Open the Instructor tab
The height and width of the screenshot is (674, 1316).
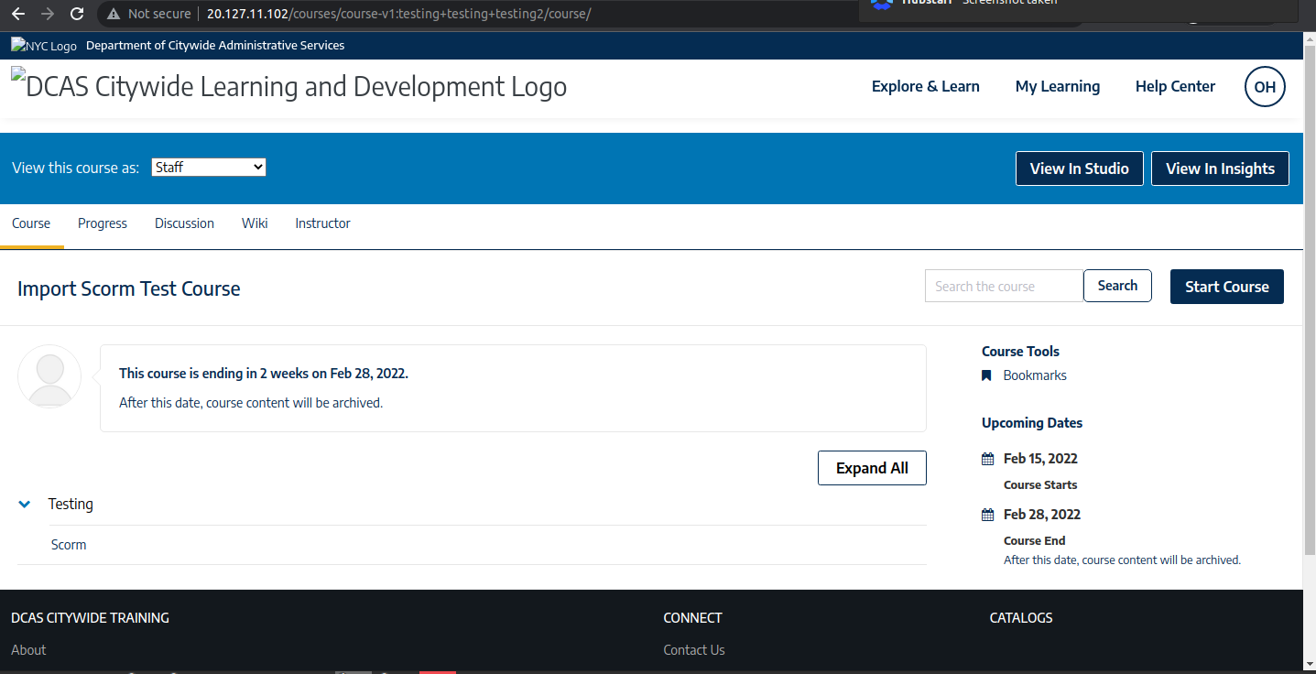(322, 223)
